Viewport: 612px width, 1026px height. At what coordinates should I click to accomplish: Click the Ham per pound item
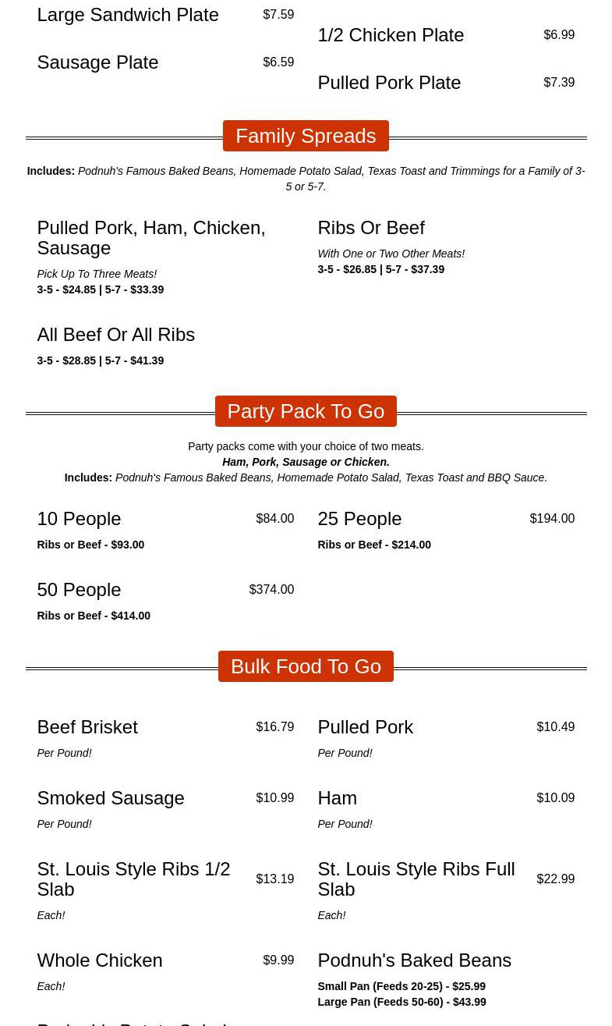tap(337, 798)
